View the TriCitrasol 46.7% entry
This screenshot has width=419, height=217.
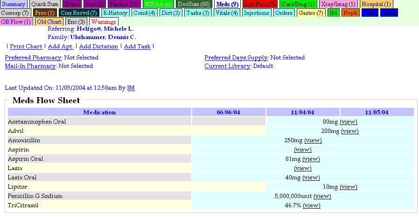pos(312,205)
